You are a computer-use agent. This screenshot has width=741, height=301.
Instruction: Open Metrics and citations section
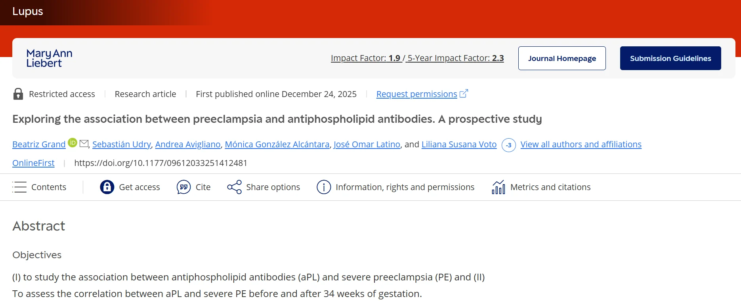tap(550, 187)
